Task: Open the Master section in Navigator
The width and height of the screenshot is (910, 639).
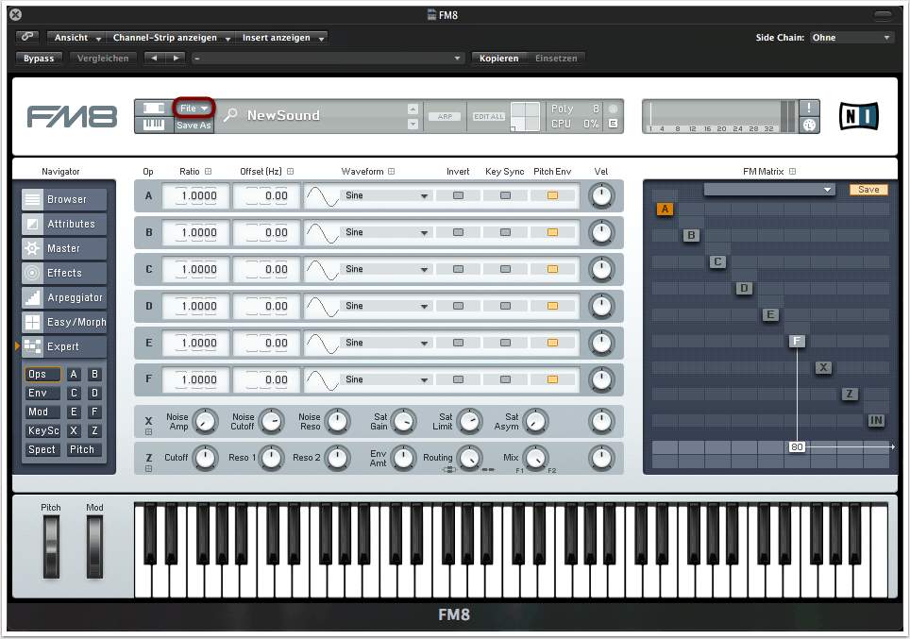Action: pyautogui.click(x=64, y=248)
